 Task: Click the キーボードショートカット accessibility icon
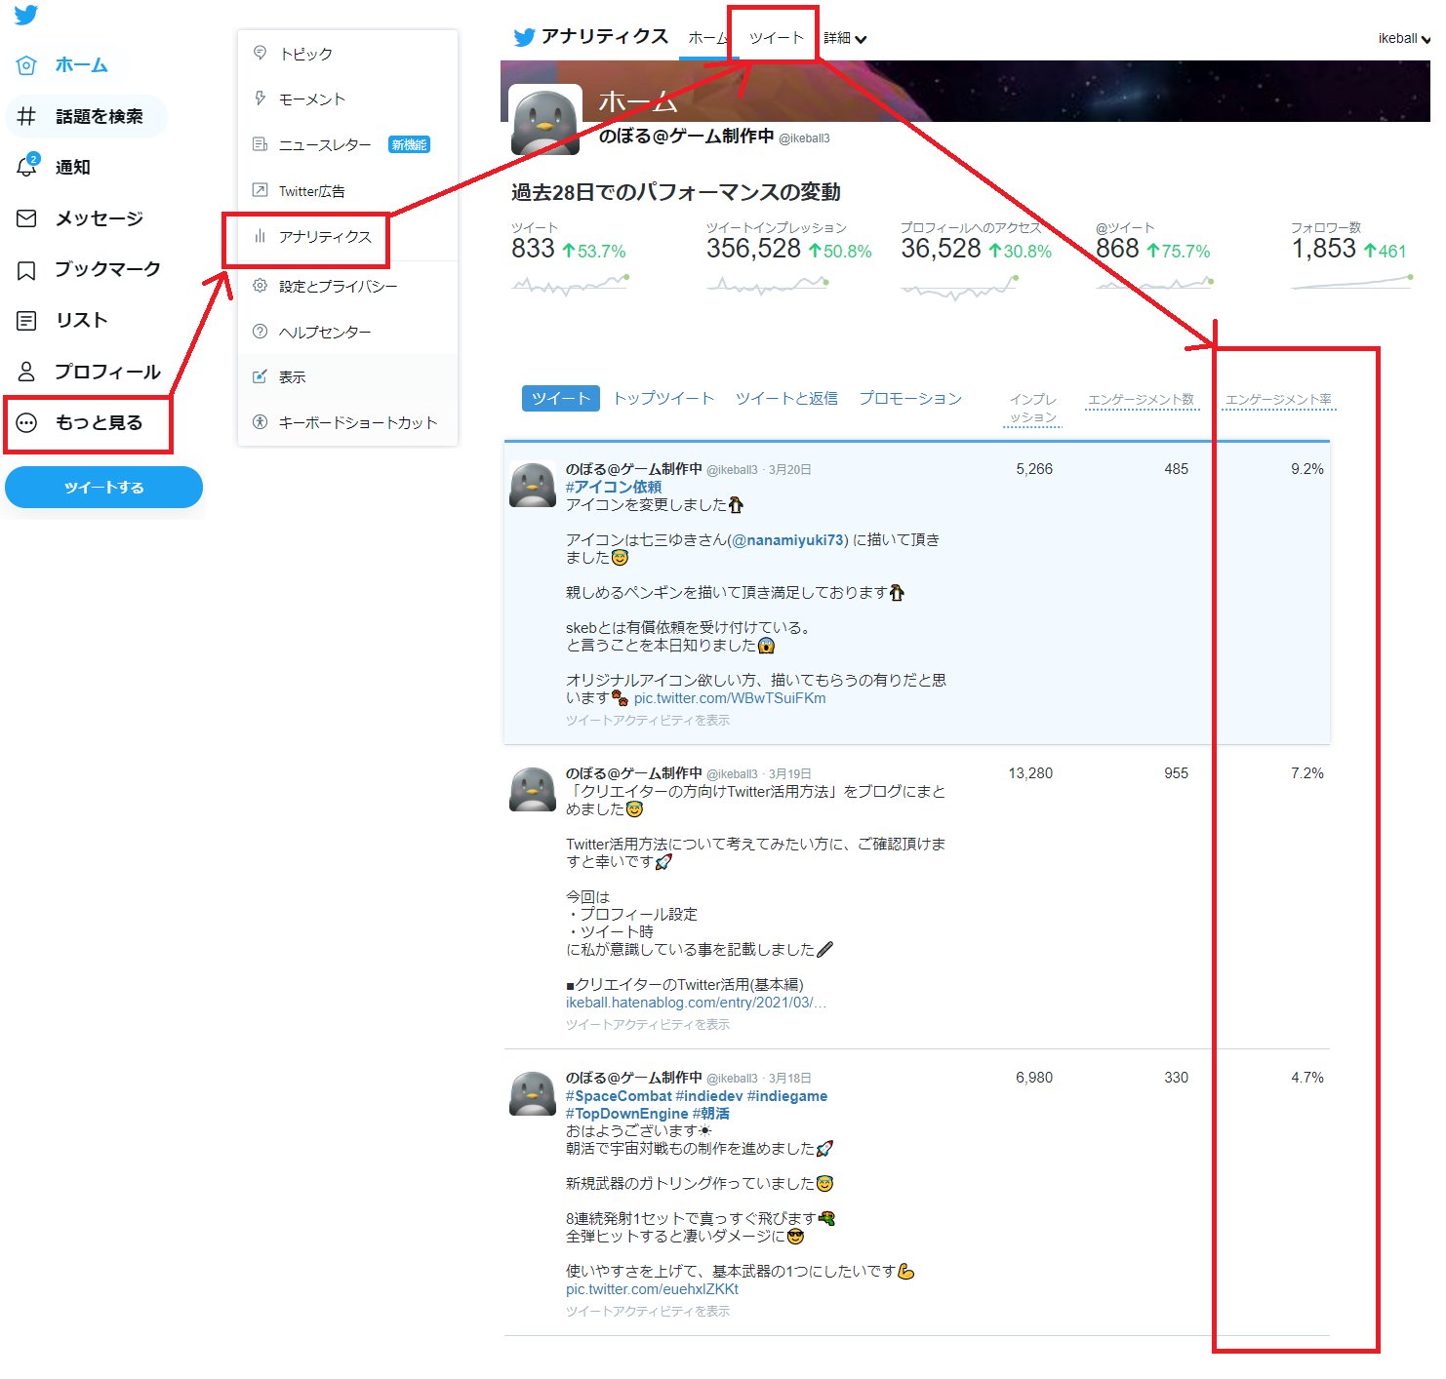coord(260,422)
